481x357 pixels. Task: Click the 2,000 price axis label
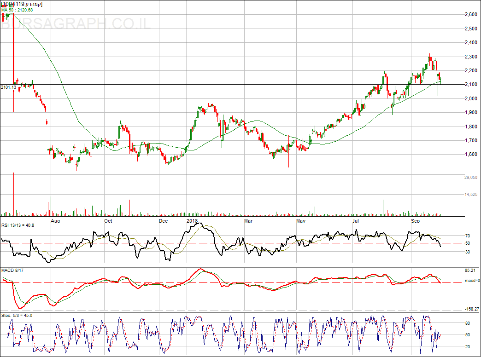470,98
